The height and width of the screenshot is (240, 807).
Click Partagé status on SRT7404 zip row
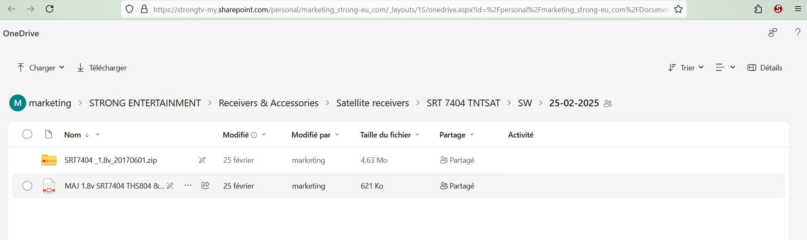coord(457,160)
